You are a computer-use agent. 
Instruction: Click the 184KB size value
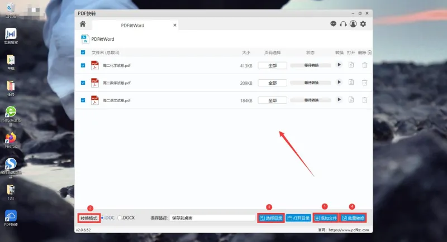[x=246, y=100]
